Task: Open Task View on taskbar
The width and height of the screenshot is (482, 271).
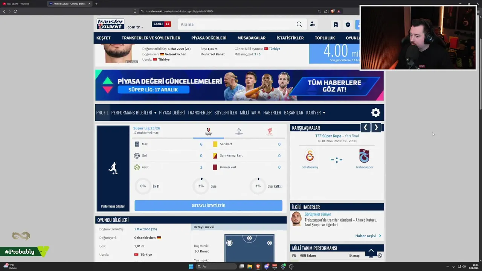Action: pos(242,266)
